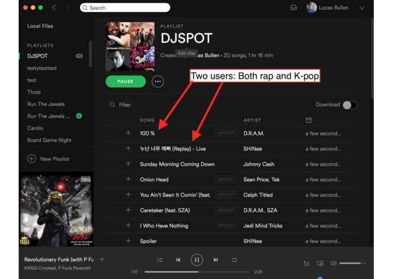Viewport: 393px width, 279px height.
Task: Save Spoiler with plus icon
Action: point(128,241)
